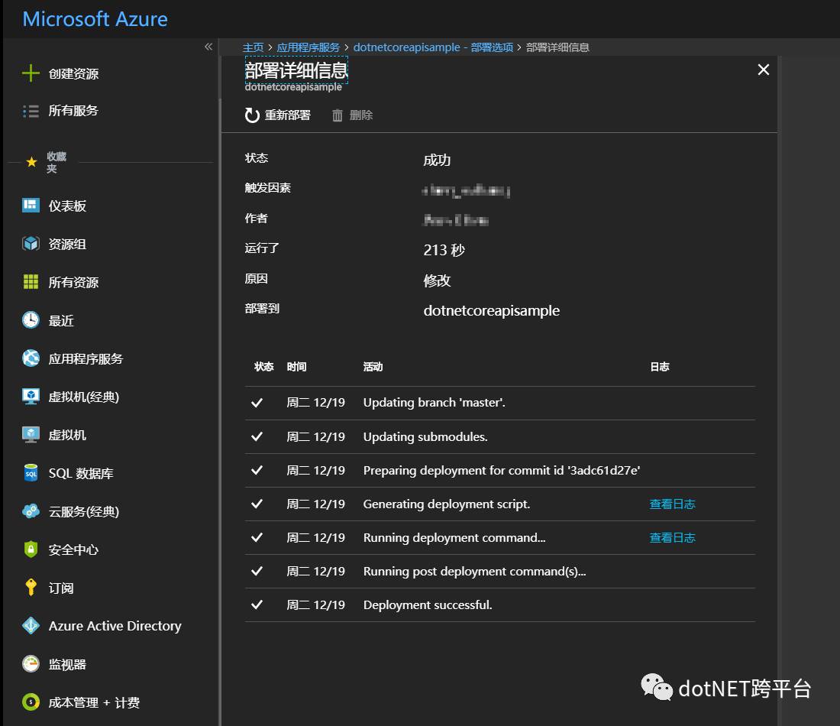Screen dimensions: 840x726
Task: Click the 部署详细信息 breadcrumb text
Action: [x=557, y=47]
